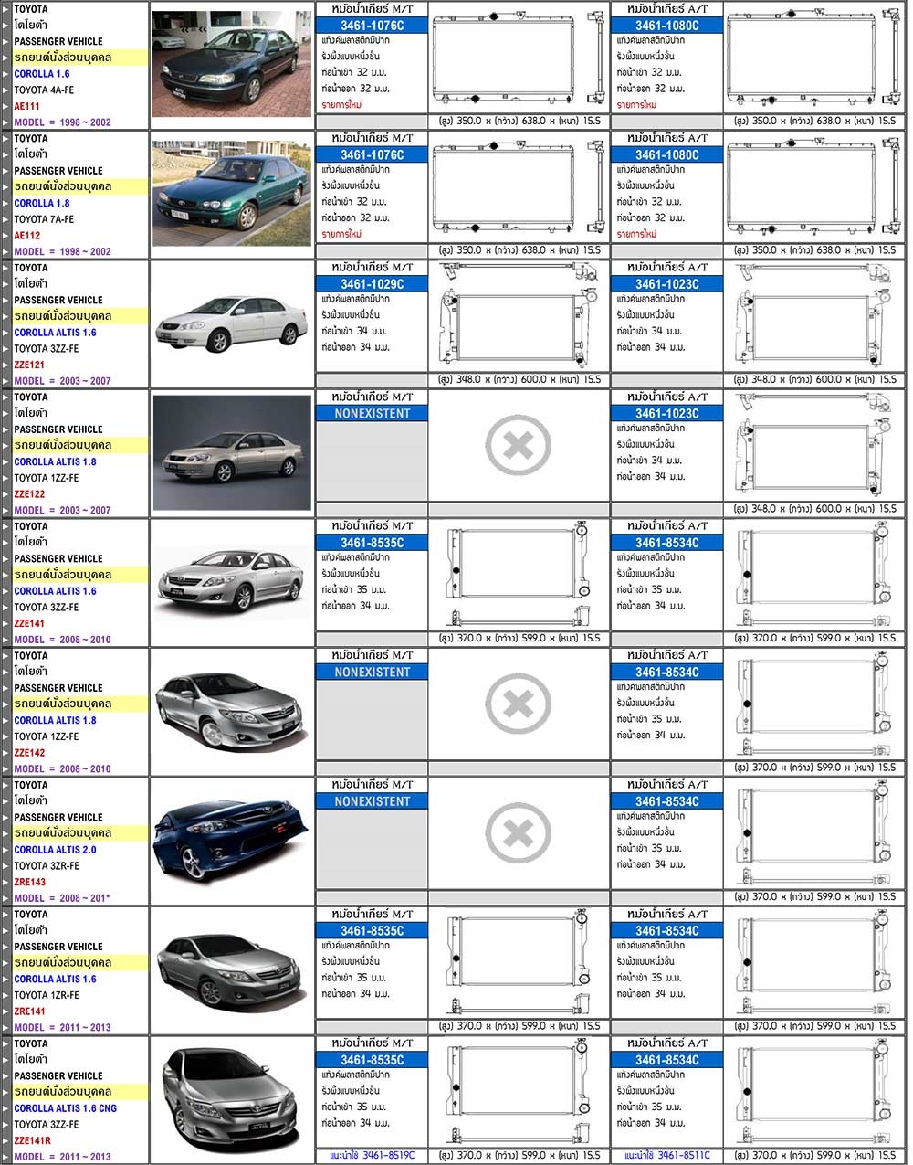Click the NONEXISTENT M/T label for ZZE142

pyautogui.click(x=373, y=673)
